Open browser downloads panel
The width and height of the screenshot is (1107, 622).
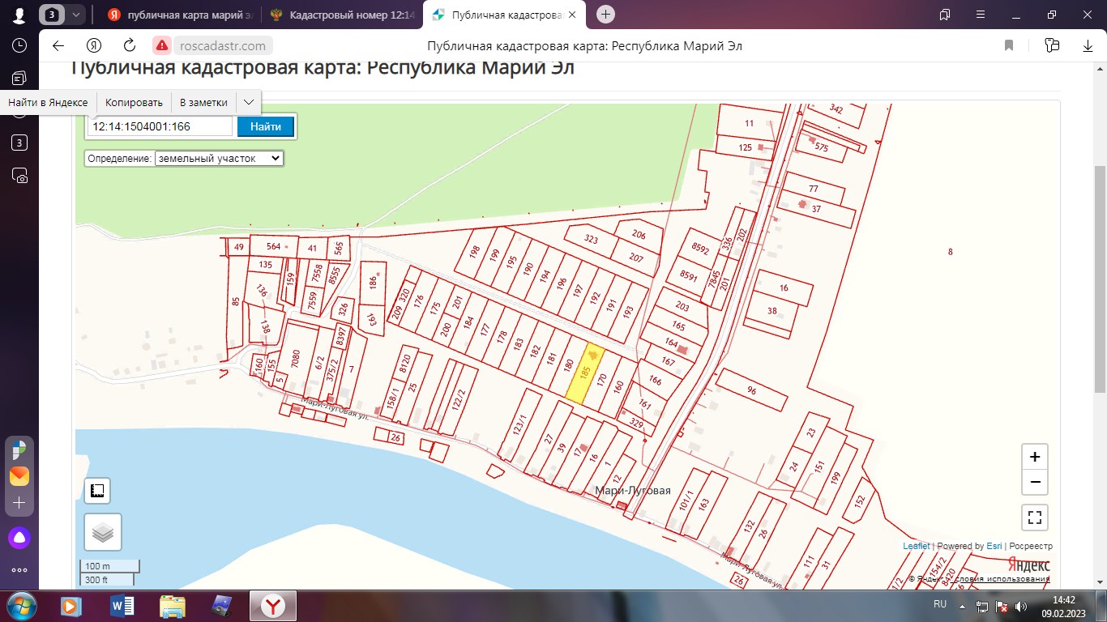(1088, 46)
